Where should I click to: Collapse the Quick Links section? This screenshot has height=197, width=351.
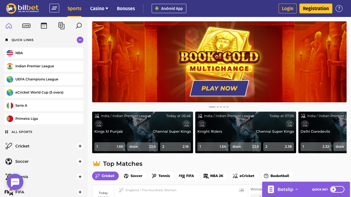click(x=80, y=40)
